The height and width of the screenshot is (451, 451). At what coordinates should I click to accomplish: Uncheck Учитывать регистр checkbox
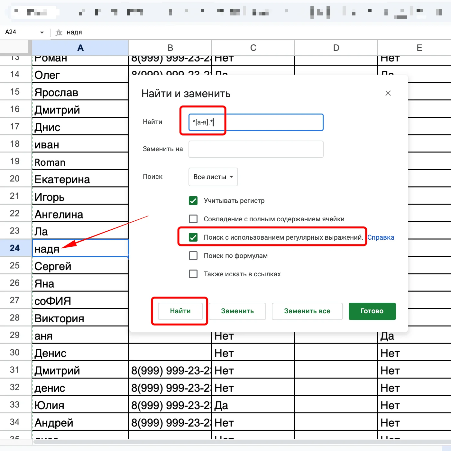click(x=193, y=201)
